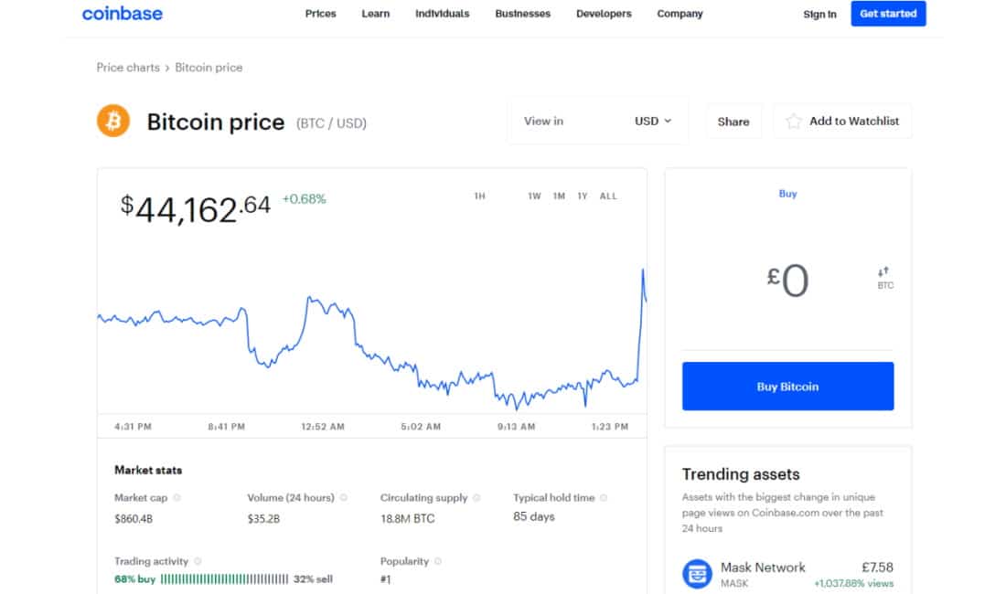1006x594 pixels.
Task: Click the Get started button
Action: click(x=888, y=14)
